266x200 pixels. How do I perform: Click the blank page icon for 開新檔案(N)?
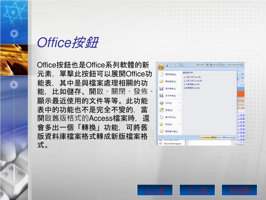(162, 74)
